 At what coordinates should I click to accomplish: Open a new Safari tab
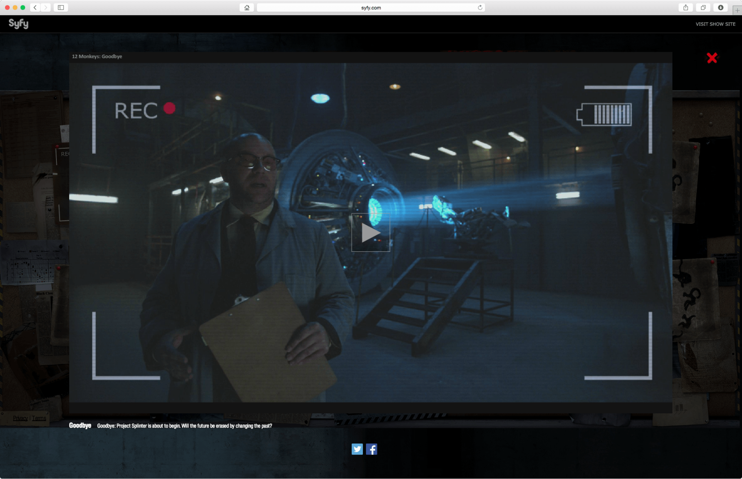point(737,10)
